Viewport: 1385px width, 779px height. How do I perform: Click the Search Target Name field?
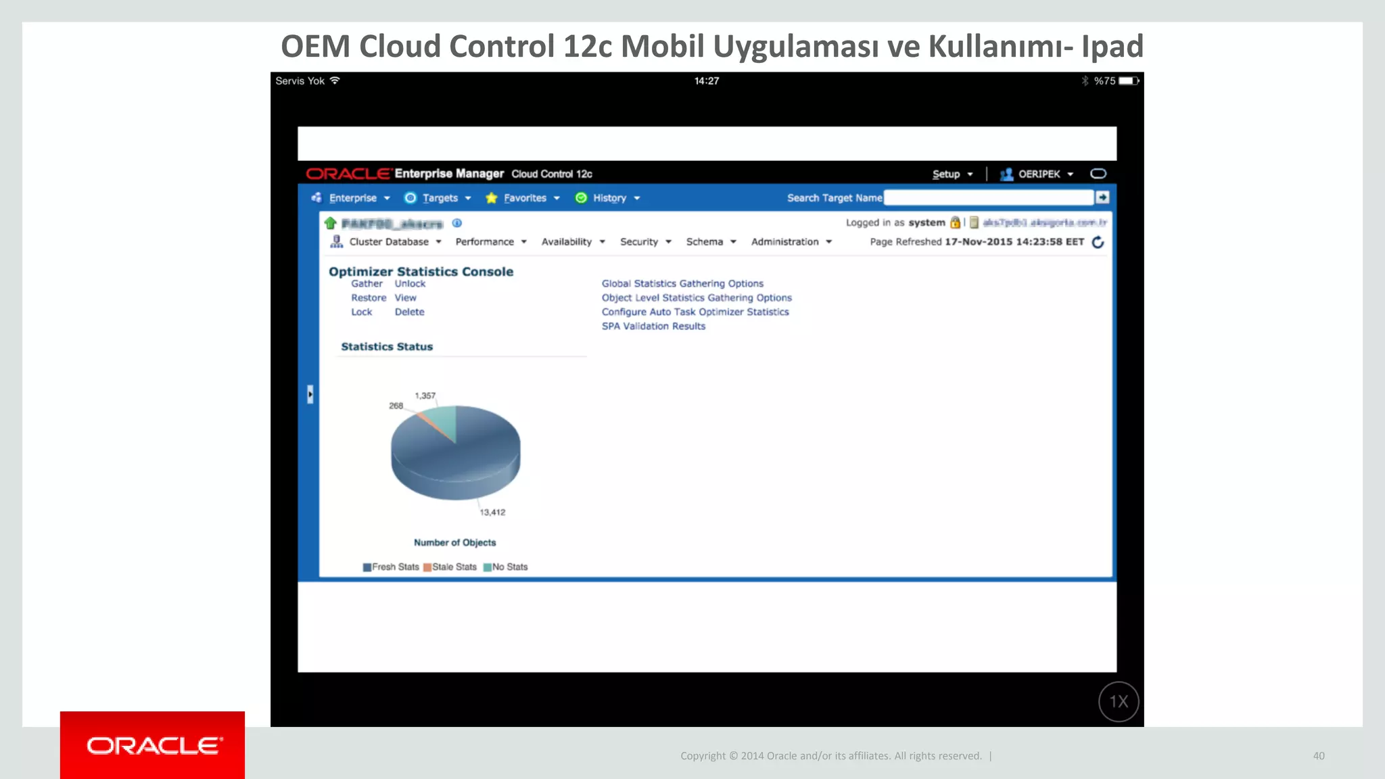[988, 197]
